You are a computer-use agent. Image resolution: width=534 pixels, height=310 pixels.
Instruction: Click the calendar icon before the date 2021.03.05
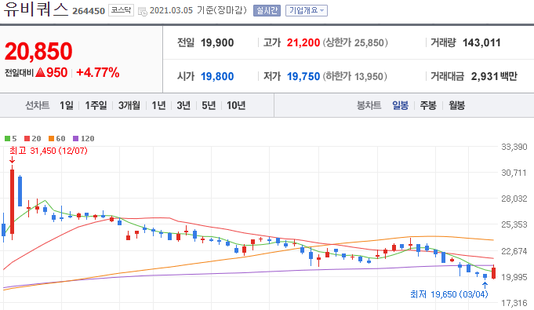(x=143, y=11)
